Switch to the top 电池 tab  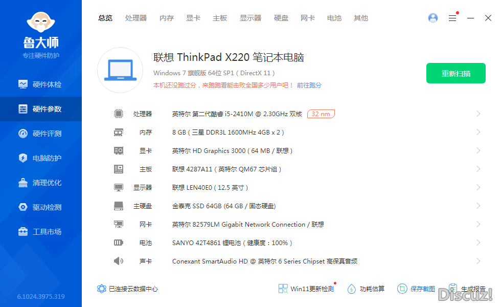[x=334, y=18]
